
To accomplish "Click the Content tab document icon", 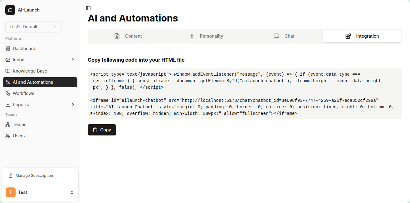I will tap(117, 36).
